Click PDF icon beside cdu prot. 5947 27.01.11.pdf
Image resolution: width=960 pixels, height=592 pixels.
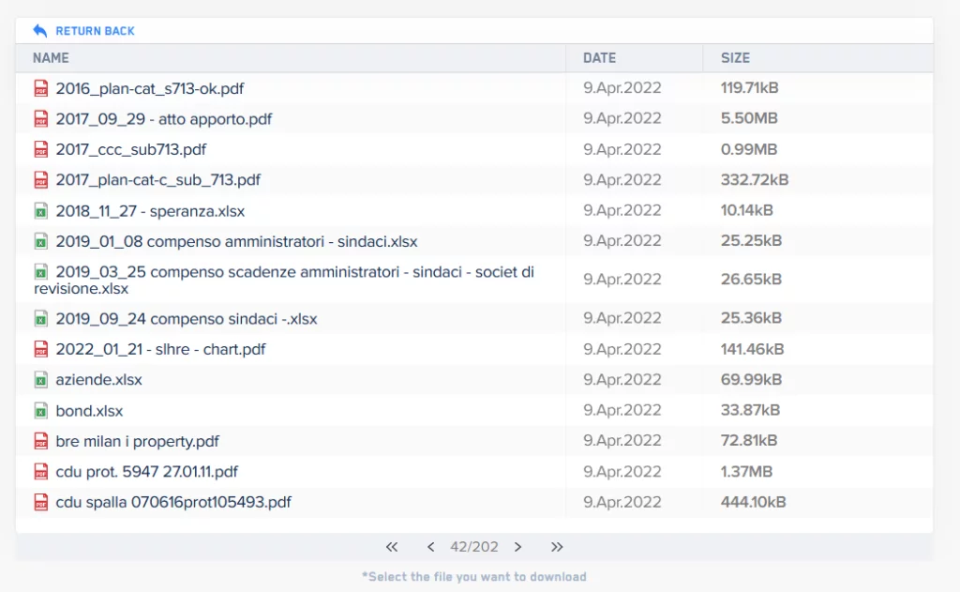40,471
